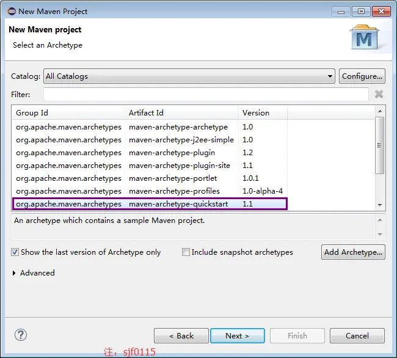Screen dimensions: 397x358
Task: Enable Include snapshot archetypes checkbox
Action: pyautogui.click(x=186, y=252)
